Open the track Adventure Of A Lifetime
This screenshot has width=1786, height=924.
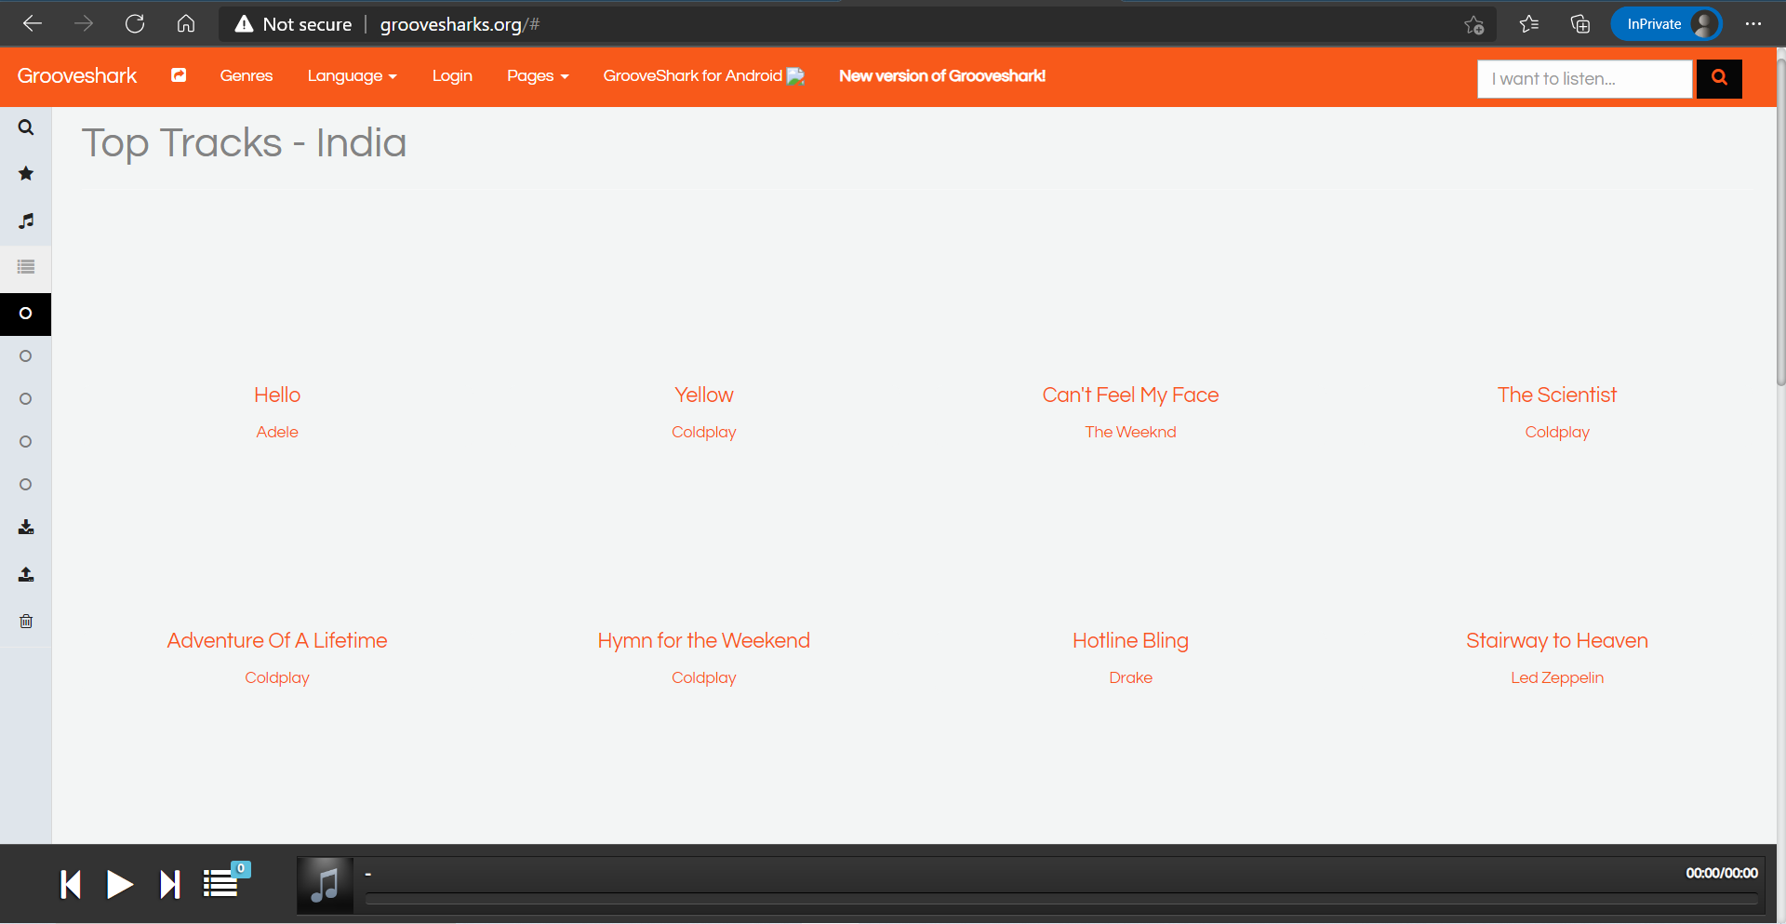[x=277, y=640]
